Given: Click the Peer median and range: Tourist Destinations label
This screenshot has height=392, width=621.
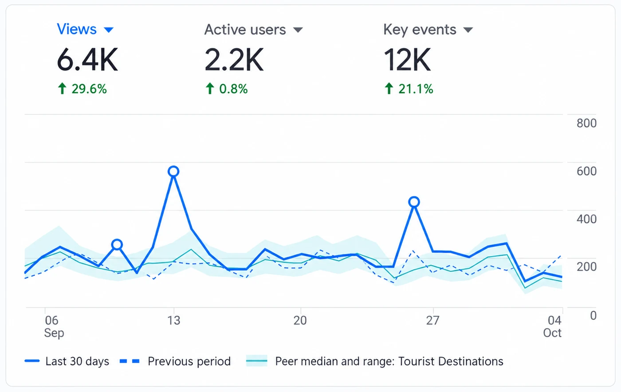Looking at the screenshot, I should (389, 361).
